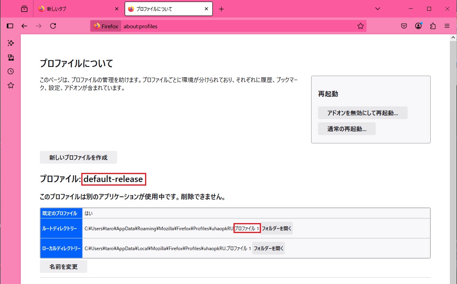Screen dimensions: 457x284
Task: Go back using the back arrow
Action: pyautogui.click(x=24, y=26)
